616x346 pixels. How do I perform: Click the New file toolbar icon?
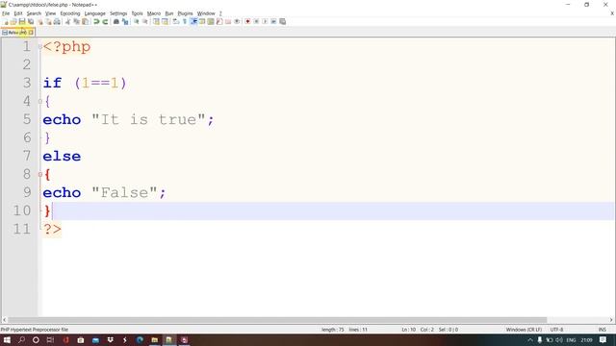[5, 22]
